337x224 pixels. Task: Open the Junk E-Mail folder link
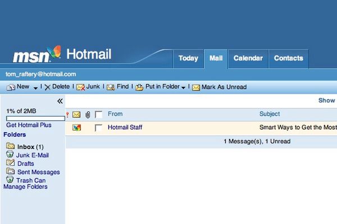pyautogui.click(x=33, y=155)
